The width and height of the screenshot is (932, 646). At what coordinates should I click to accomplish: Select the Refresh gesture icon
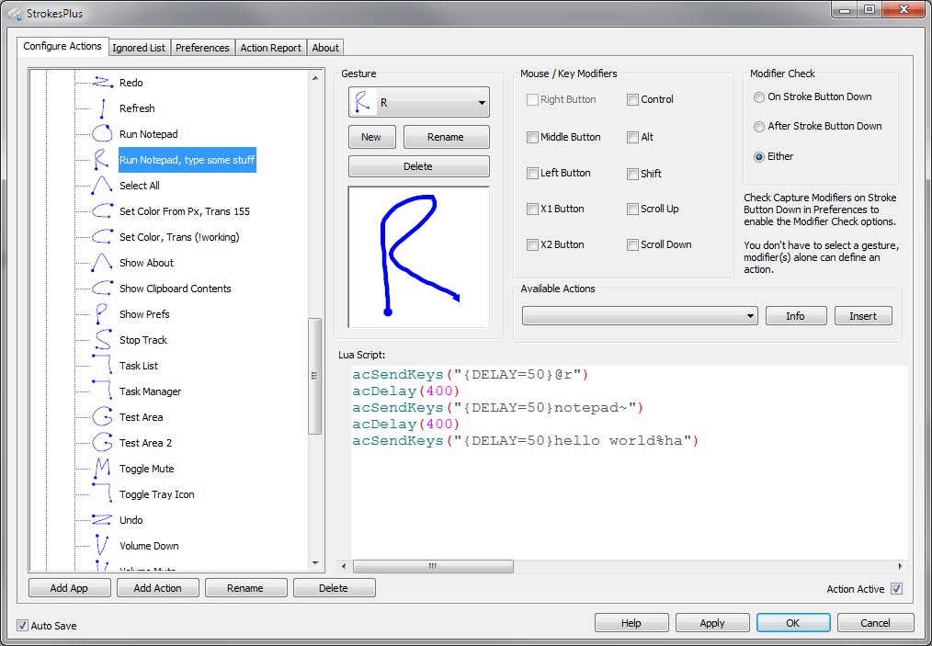[x=102, y=108]
